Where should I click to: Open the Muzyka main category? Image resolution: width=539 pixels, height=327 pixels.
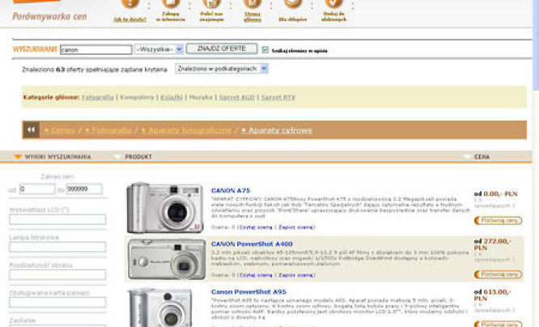pos(201,97)
